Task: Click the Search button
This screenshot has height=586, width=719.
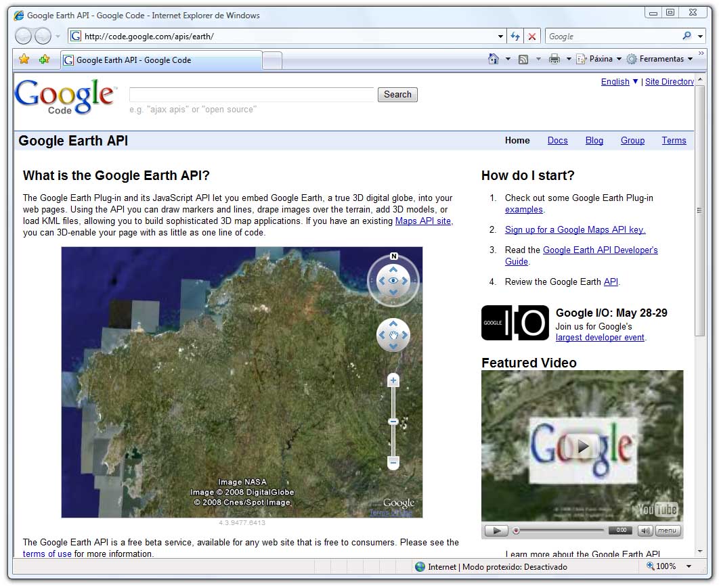Action: pyautogui.click(x=397, y=94)
